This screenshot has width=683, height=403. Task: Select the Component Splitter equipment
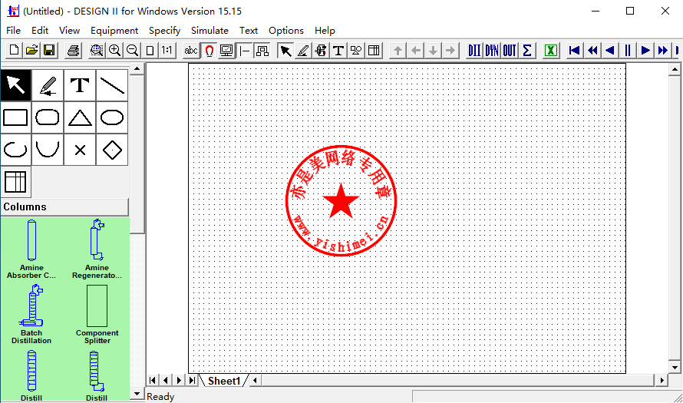[x=97, y=314]
